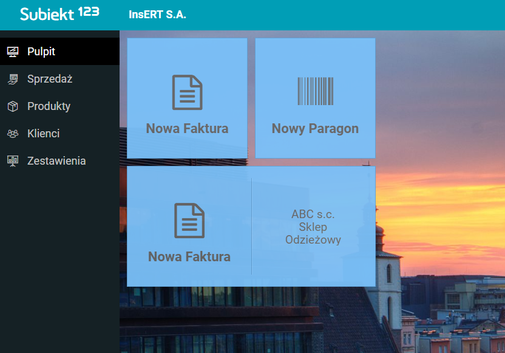Click the document icon on the top Nowa Faktura tile

tap(188, 92)
